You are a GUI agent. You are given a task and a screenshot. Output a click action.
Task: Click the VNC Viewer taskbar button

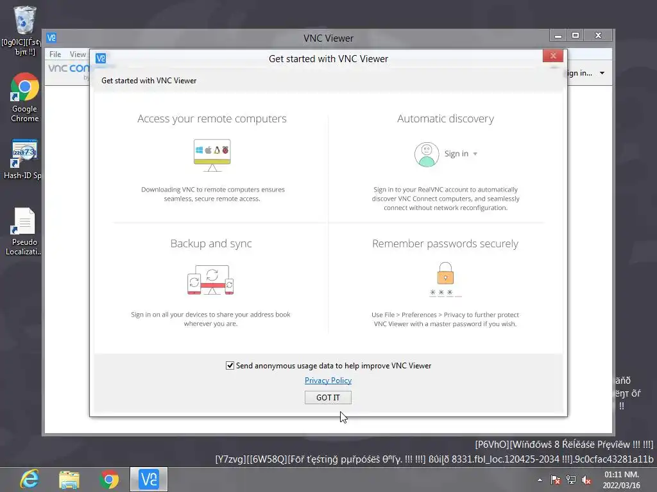tap(149, 479)
